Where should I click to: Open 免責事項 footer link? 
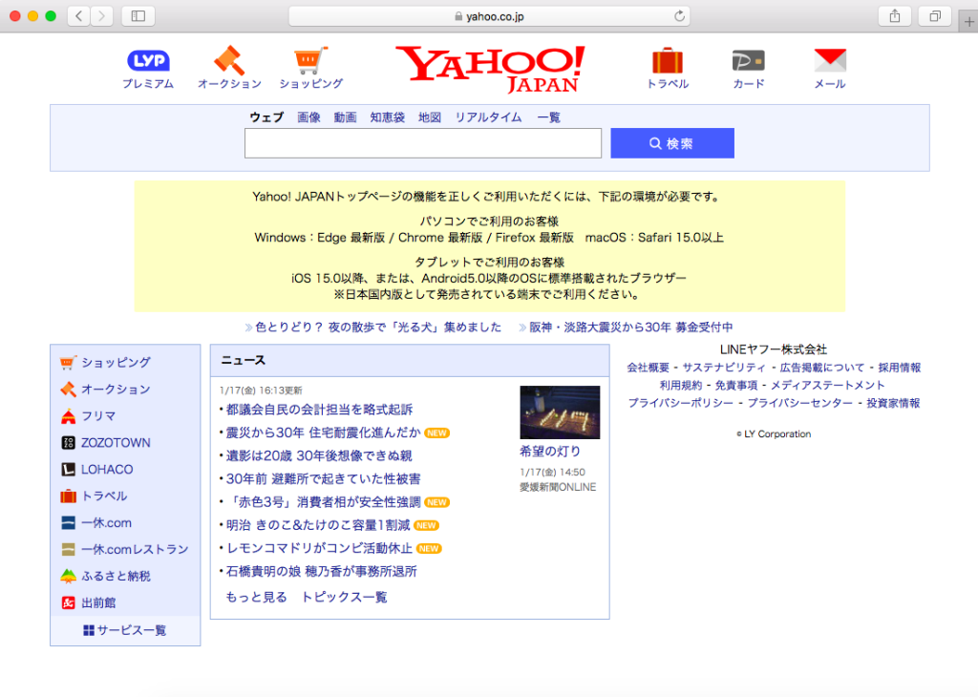tap(736, 386)
